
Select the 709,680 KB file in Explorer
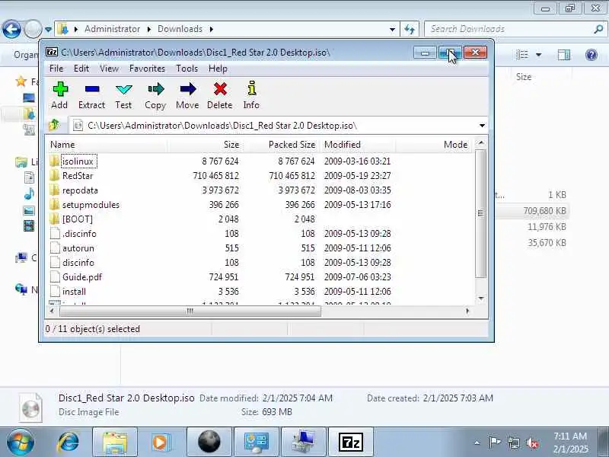pyautogui.click(x=544, y=211)
